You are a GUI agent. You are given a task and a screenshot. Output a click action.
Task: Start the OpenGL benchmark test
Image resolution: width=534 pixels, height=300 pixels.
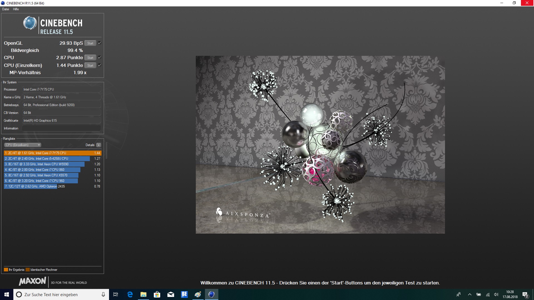[x=90, y=43]
